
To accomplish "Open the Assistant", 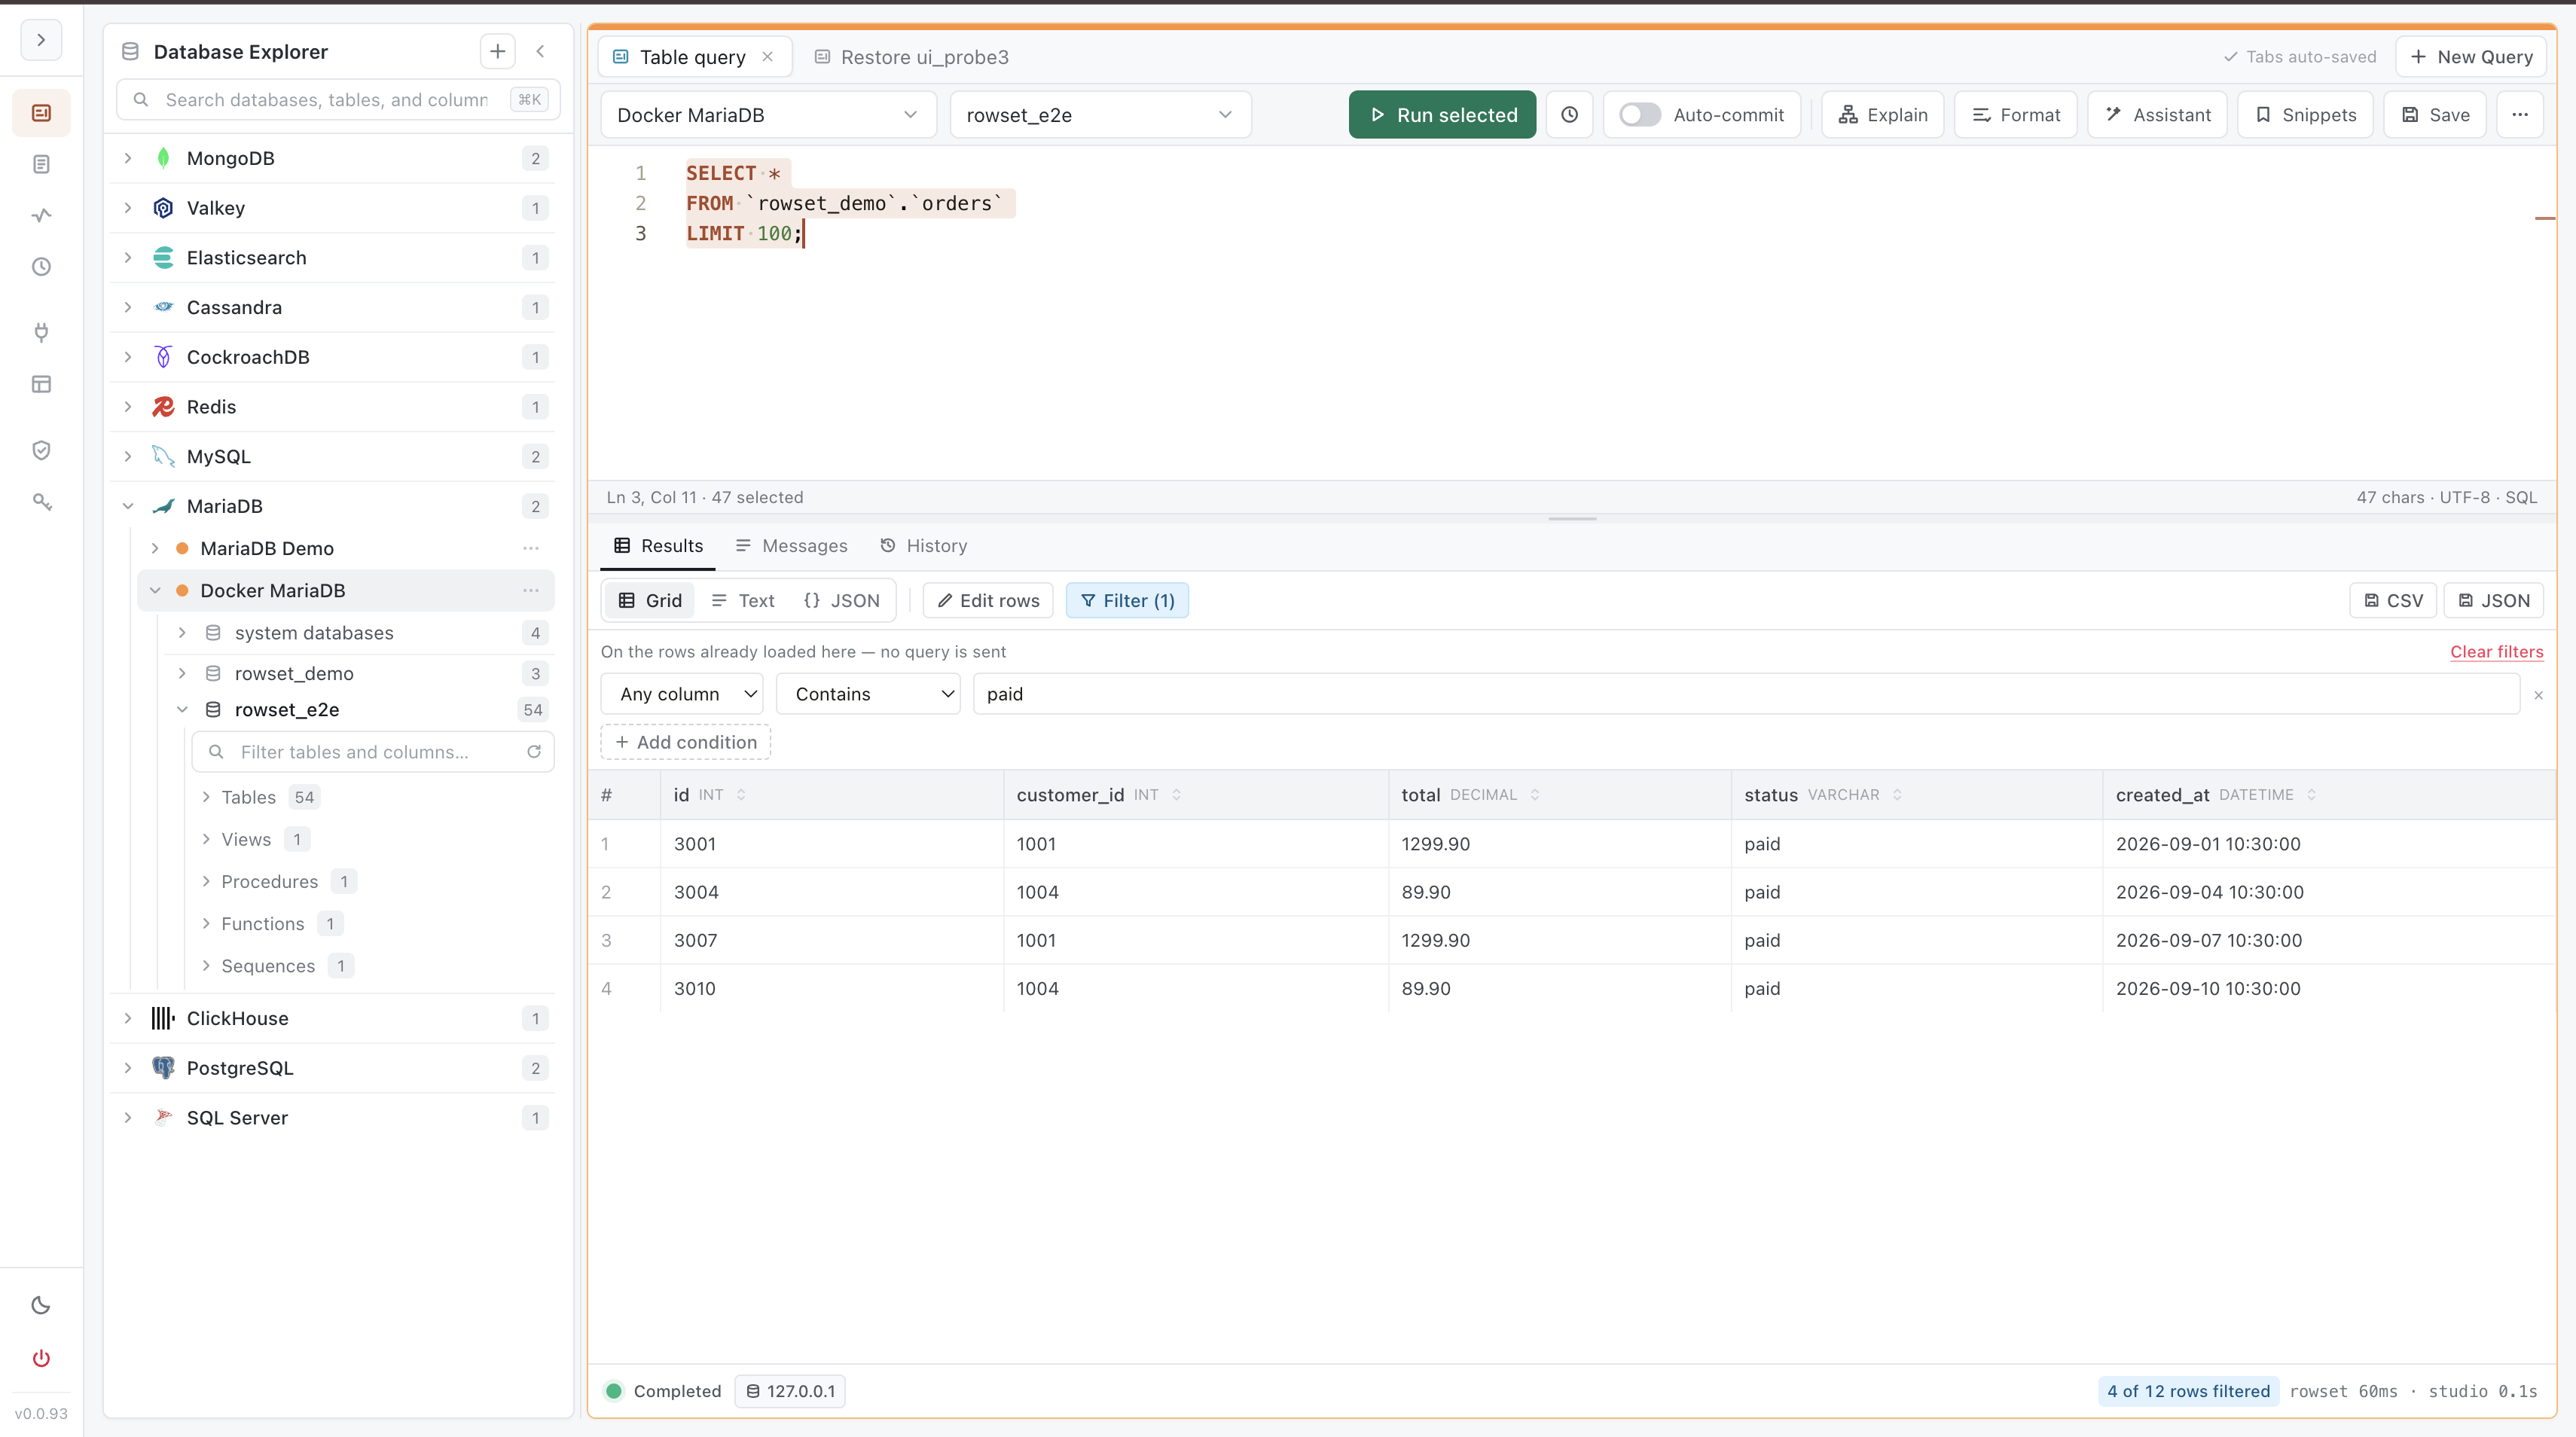I will [2157, 115].
